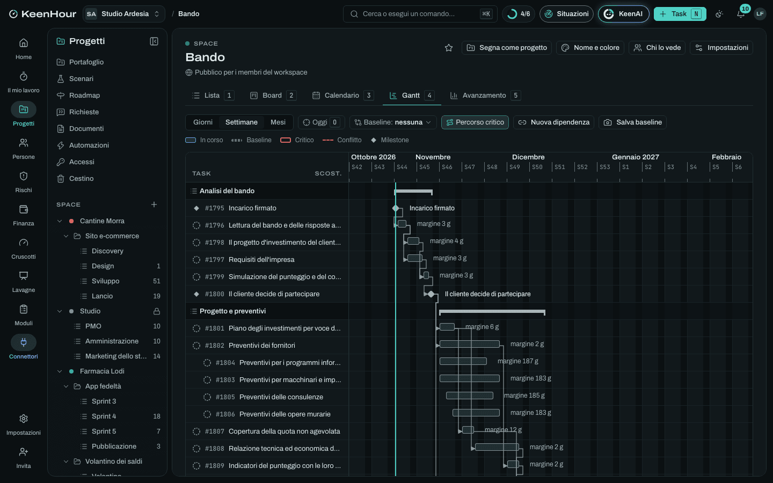
Task: Click the theme toggle icon near the bell
Action: coord(719,14)
